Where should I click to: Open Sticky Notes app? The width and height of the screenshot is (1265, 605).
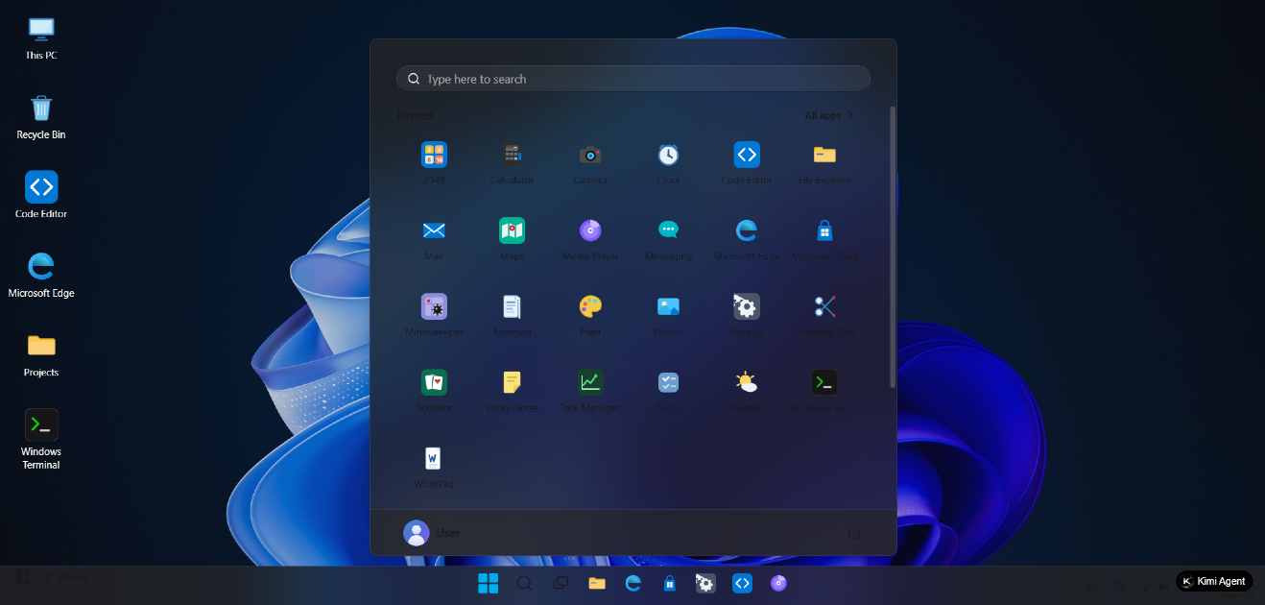[513, 390]
